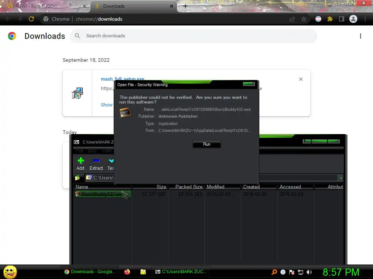Viewport: 373px width, 279px height.
Task: Open 7-Zip address path dropdown arrow
Action: click(x=341, y=178)
